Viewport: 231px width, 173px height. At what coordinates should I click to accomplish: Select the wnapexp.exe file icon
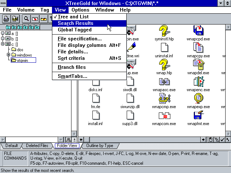[198, 98]
